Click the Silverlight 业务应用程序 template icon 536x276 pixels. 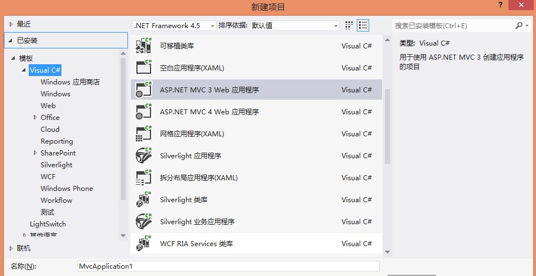(144, 222)
